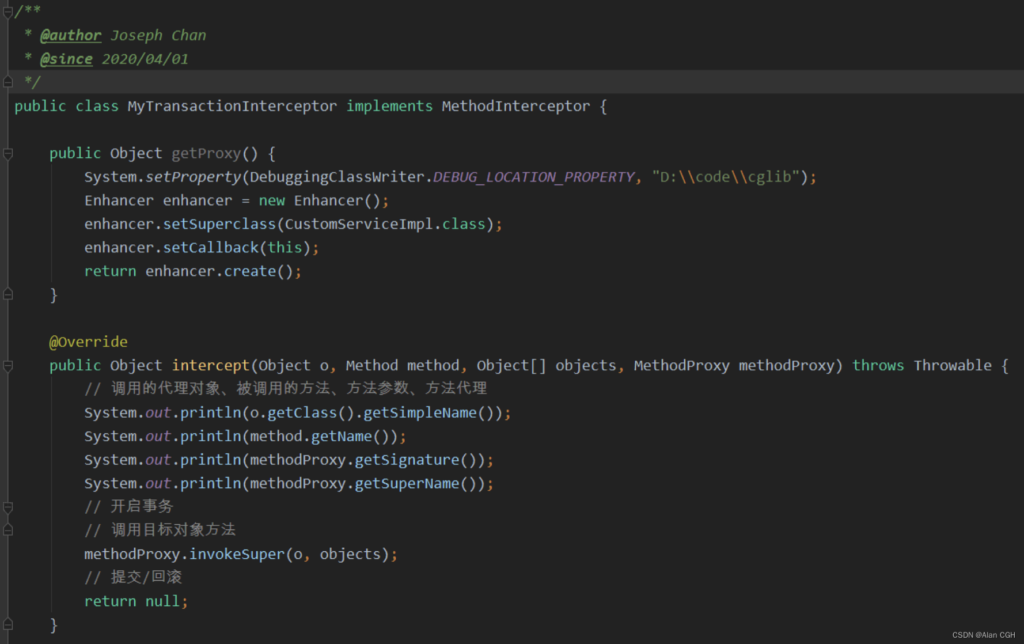Click the MethodInterceptor interface name
This screenshot has width=1024, height=644.
point(515,106)
